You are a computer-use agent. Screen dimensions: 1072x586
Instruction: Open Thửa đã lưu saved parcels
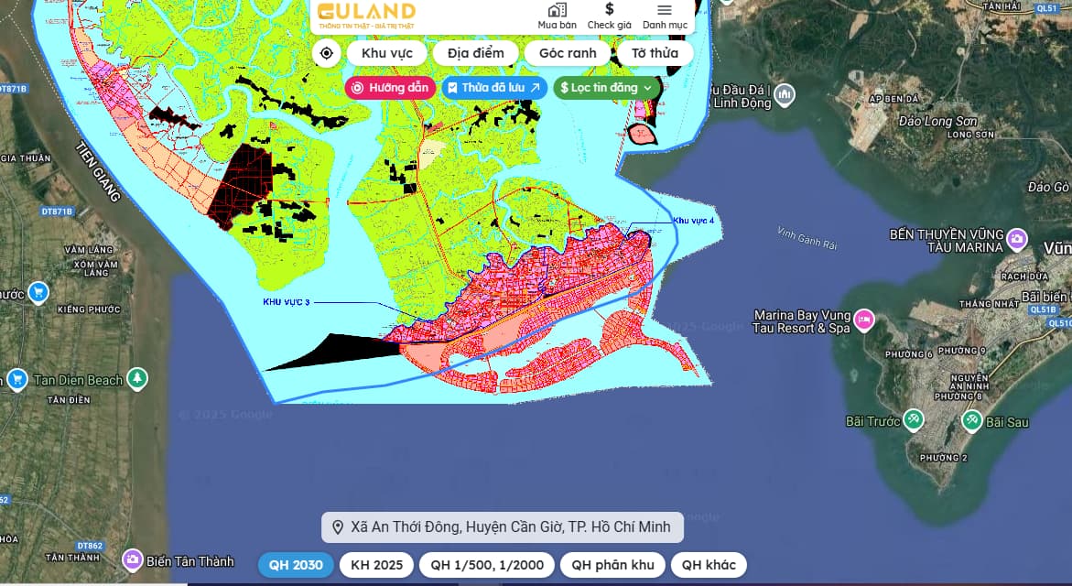coord(494,88)
